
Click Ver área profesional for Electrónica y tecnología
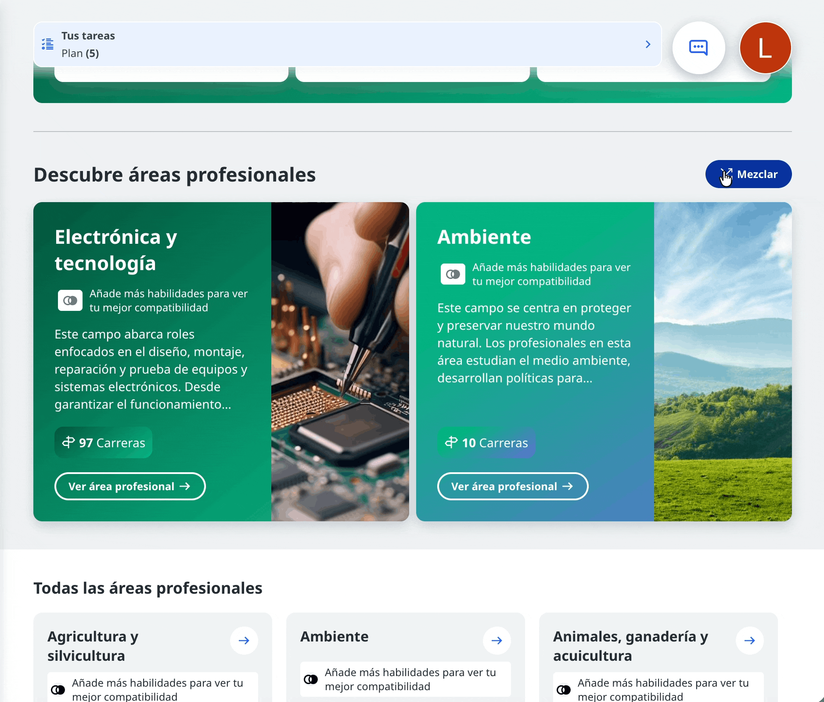click(x=130, y=486)
